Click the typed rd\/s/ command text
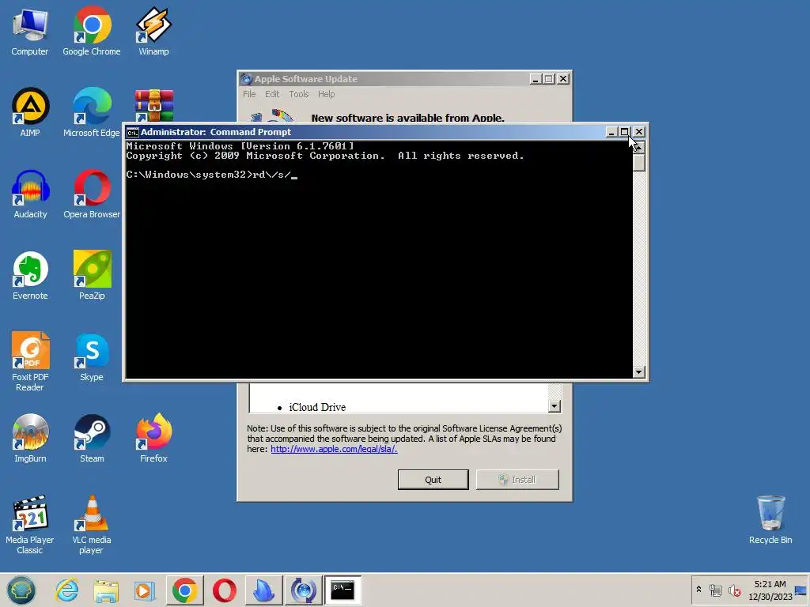810x607 pixels. tap(272, 175)
